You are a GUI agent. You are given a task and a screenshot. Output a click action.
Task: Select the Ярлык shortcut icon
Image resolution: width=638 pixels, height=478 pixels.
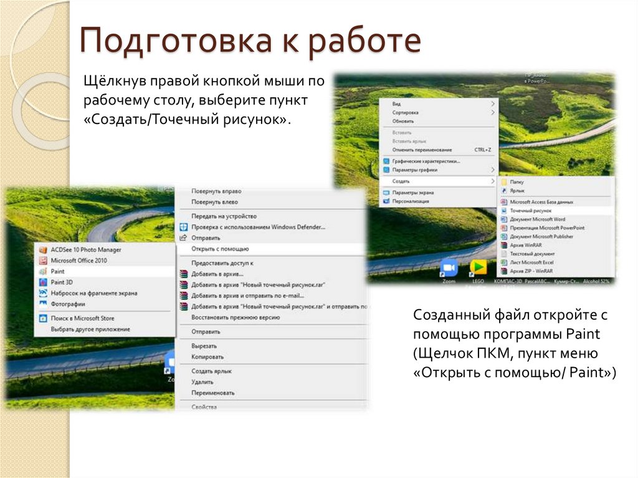coord(504,191)
